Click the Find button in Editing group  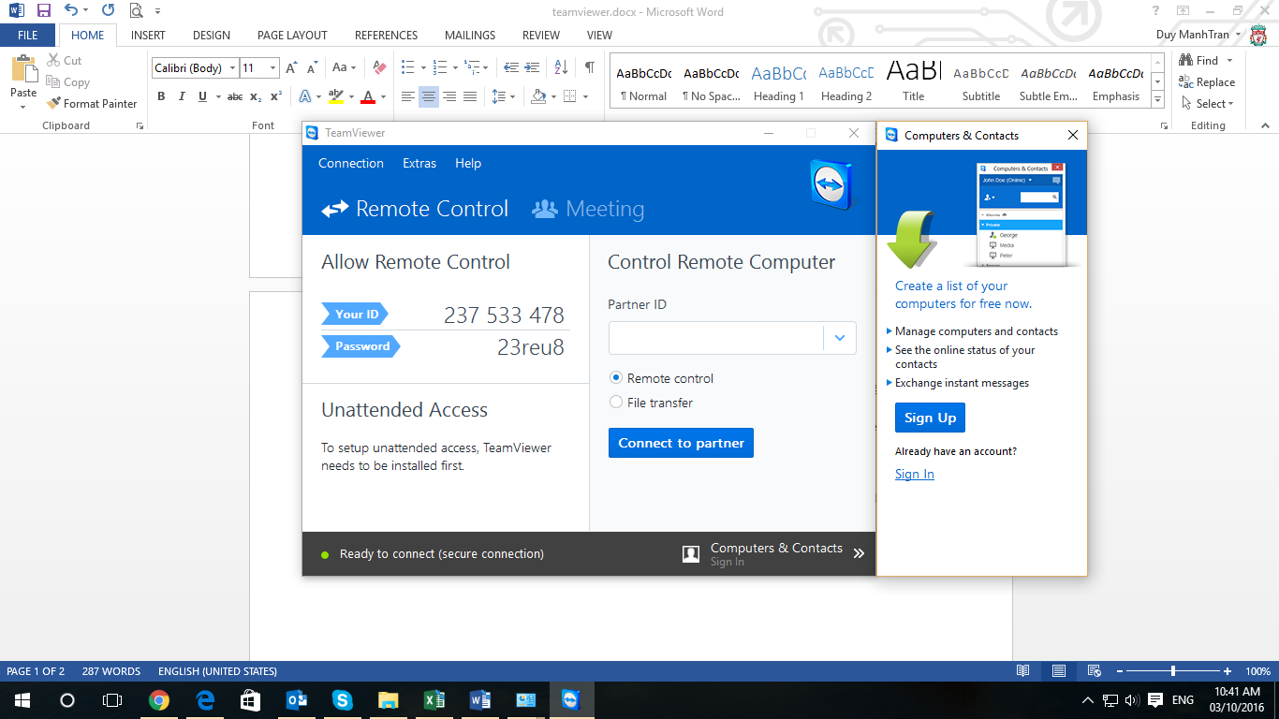click(1200, 61)
